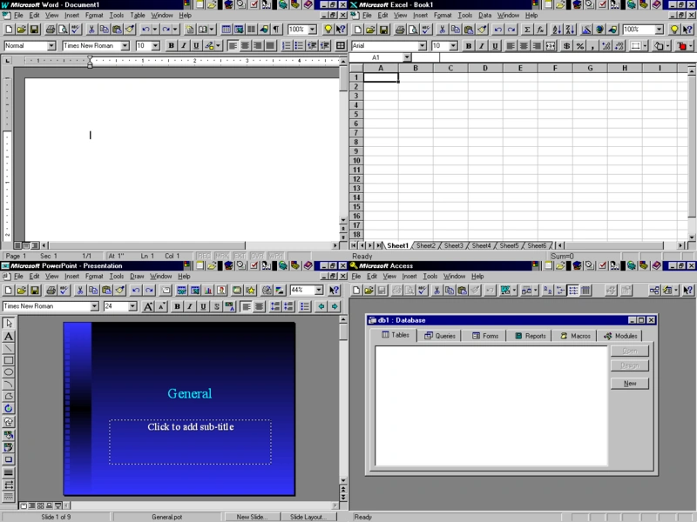Click Excel Font Color red swatch button
The height and width of the screenshot is (522, 697).
(x=682, y=46)
